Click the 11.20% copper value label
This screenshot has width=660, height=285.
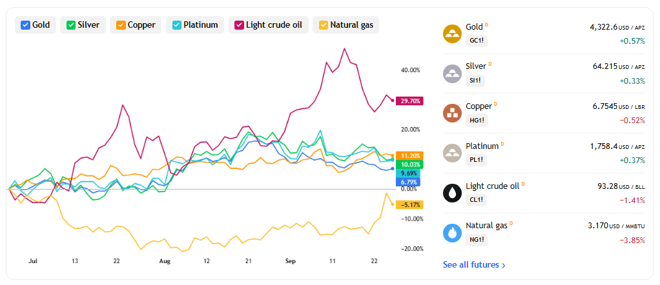point(409,155)
